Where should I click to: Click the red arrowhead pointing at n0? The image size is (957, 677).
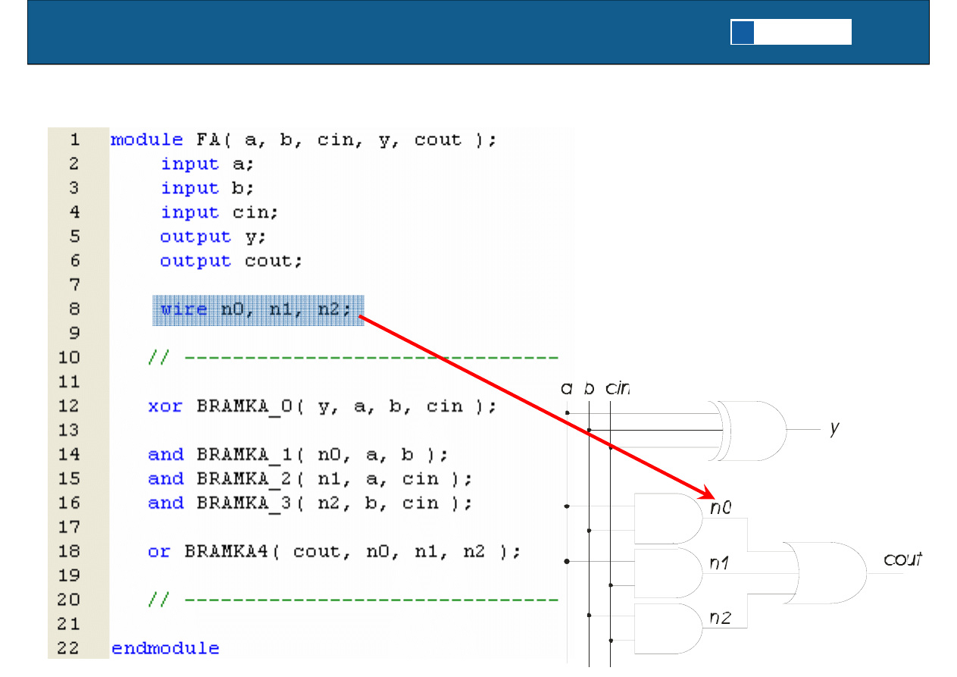[x=702, y=491]
